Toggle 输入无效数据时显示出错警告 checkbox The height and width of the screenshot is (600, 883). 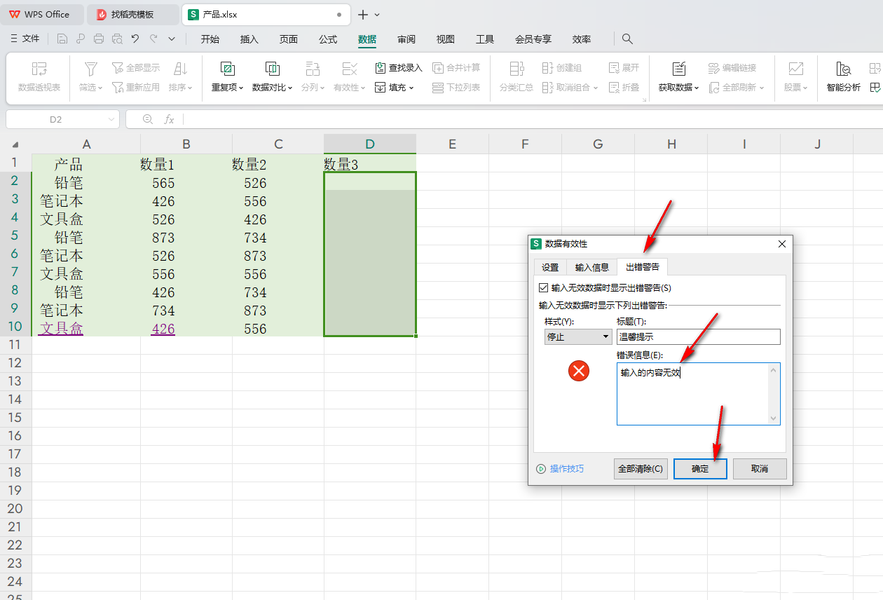pyautogui.click(x=543, y=287)
